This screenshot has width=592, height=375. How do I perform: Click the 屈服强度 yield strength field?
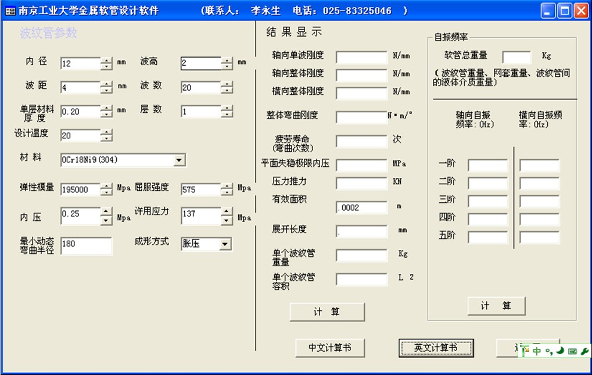click(201, 190)
